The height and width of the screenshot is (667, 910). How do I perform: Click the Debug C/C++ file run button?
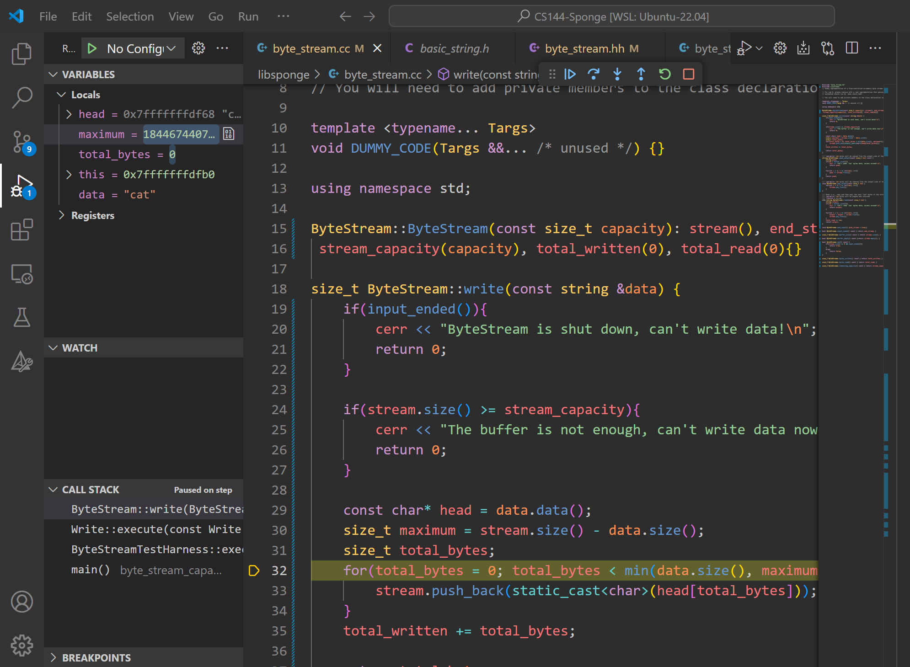pyautogui.click(x=744, y=48)
